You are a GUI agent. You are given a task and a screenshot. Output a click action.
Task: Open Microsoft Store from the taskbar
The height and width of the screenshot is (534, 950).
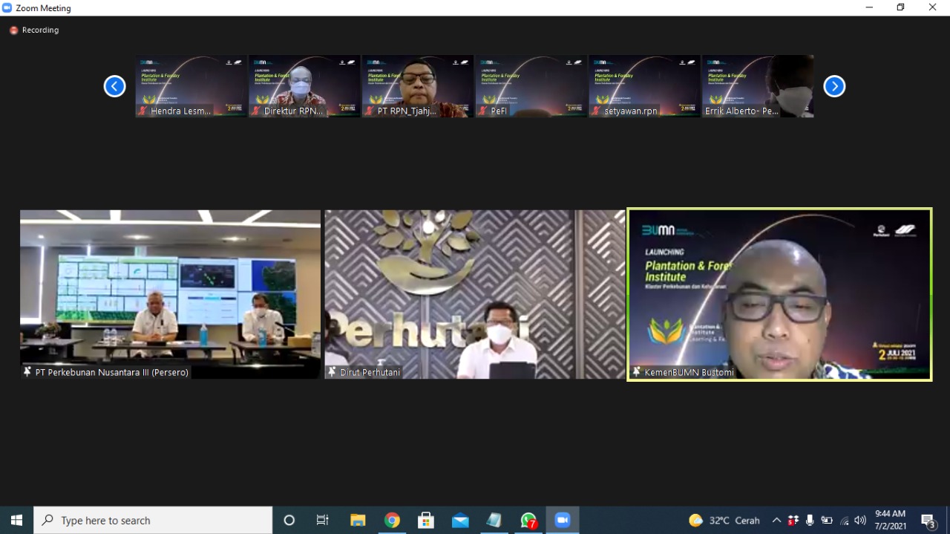(426, 520)
